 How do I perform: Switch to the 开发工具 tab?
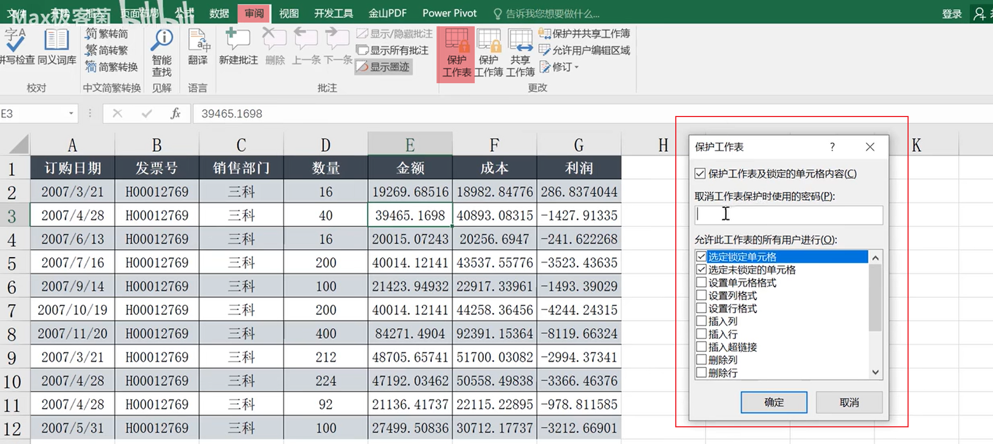tap(333, 13)
